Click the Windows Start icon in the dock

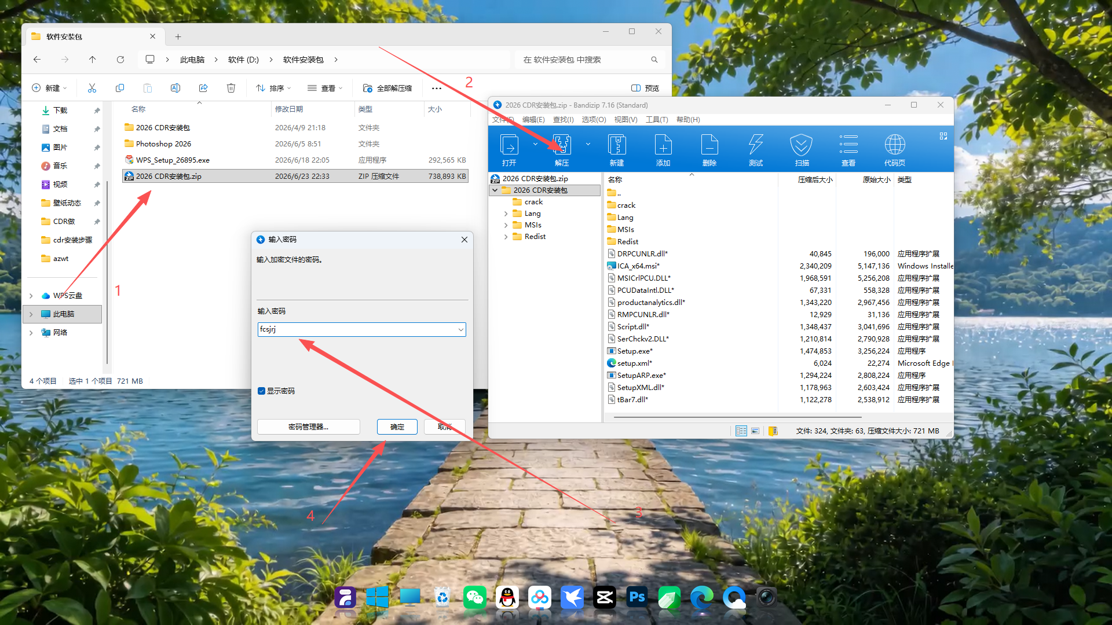pyautogui.click(x=378, y=597)
